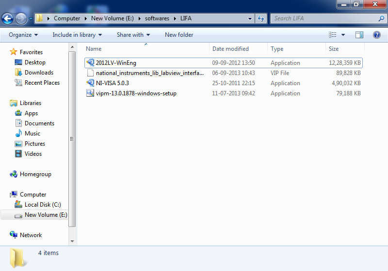This screenshot has height=271, width=388.
Task: Click navigation pane scrollbar thumb
Action: pos(72,139)
